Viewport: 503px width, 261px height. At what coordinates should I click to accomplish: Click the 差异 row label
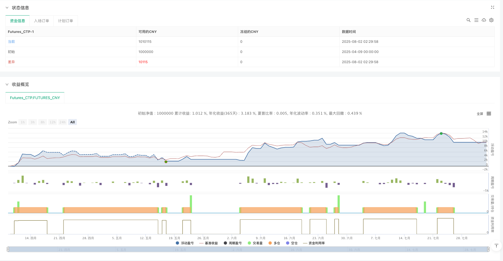(11, 62)
